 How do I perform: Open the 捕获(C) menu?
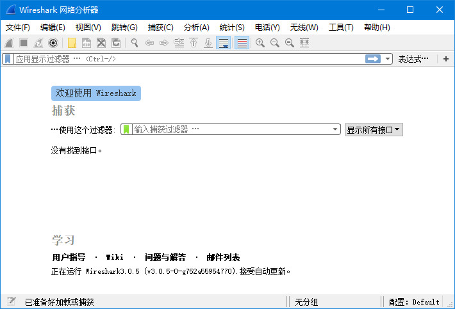coord(160,28)
